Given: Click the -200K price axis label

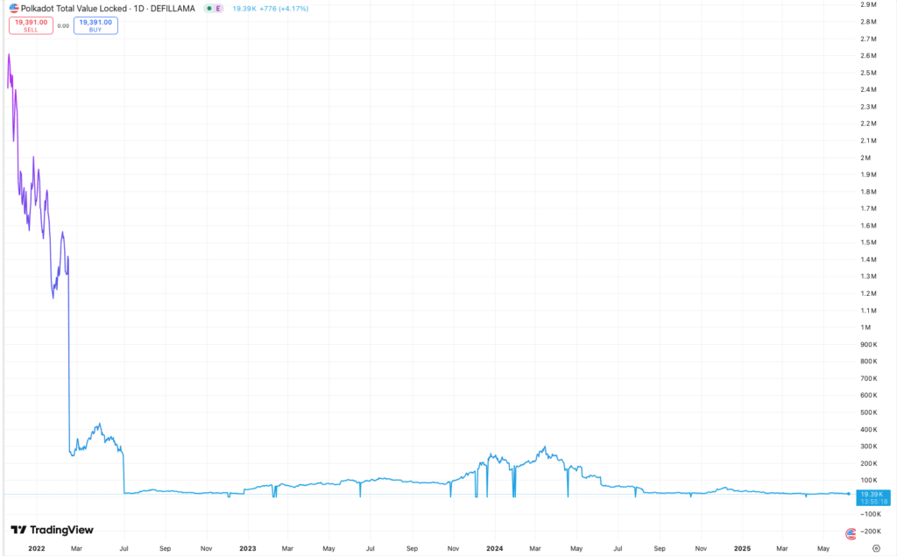Looking at the screenshot, I should point(870,531).
